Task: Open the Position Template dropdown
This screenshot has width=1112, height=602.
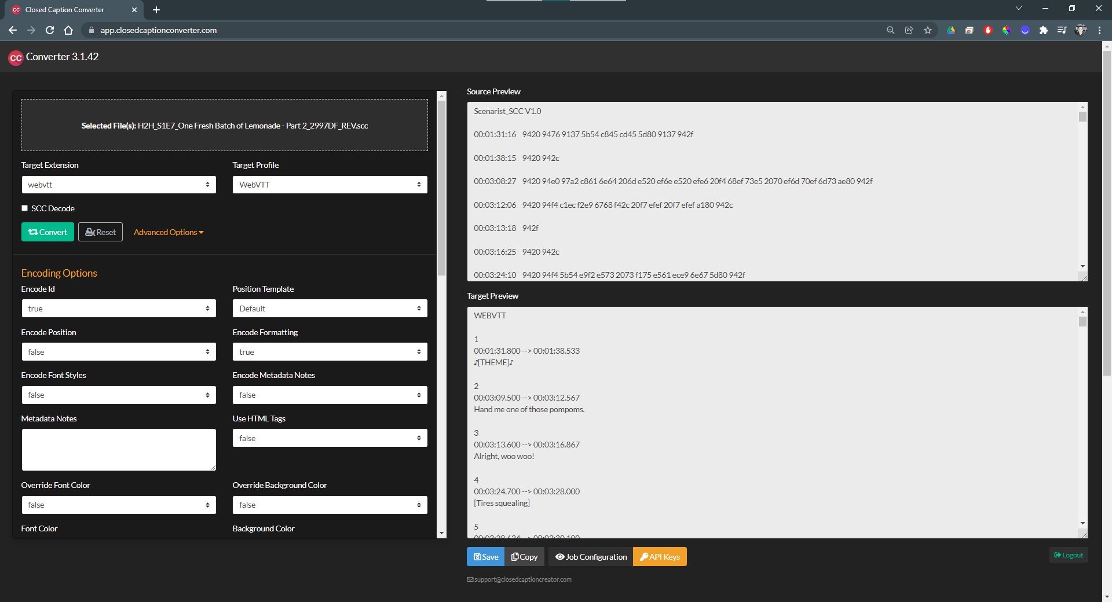Action: click(x=330, y=309)
